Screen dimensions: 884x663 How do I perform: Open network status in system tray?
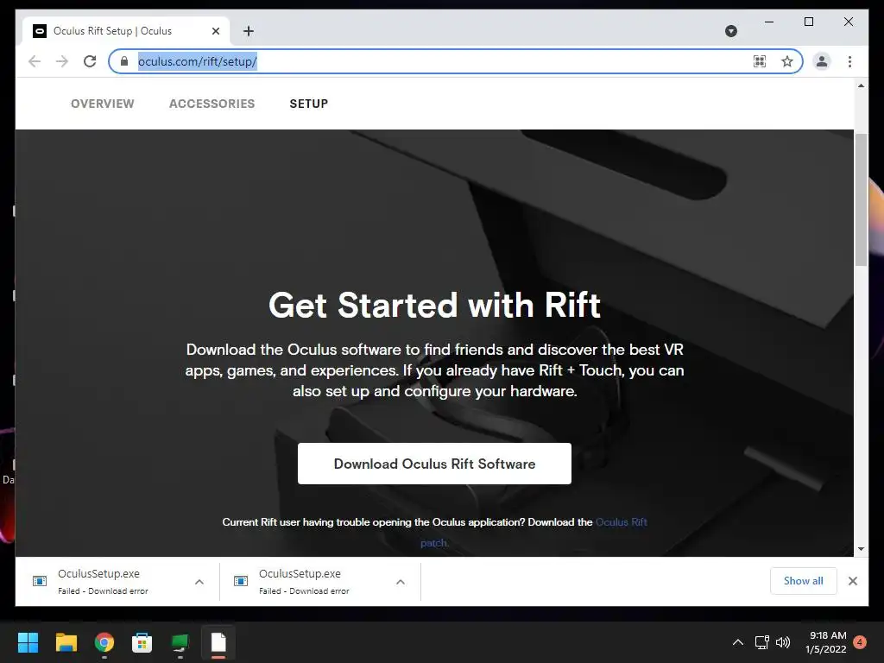(x=761, y=642)
